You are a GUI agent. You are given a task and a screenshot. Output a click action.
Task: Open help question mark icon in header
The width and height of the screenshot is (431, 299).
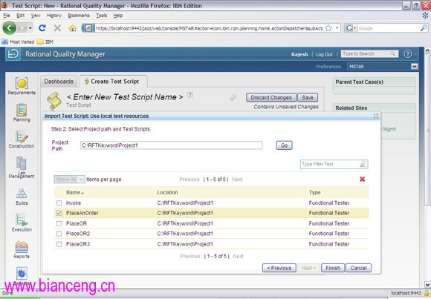(407, 54)
